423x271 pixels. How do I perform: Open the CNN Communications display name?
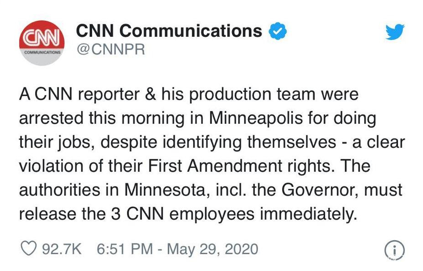[169, 31]
